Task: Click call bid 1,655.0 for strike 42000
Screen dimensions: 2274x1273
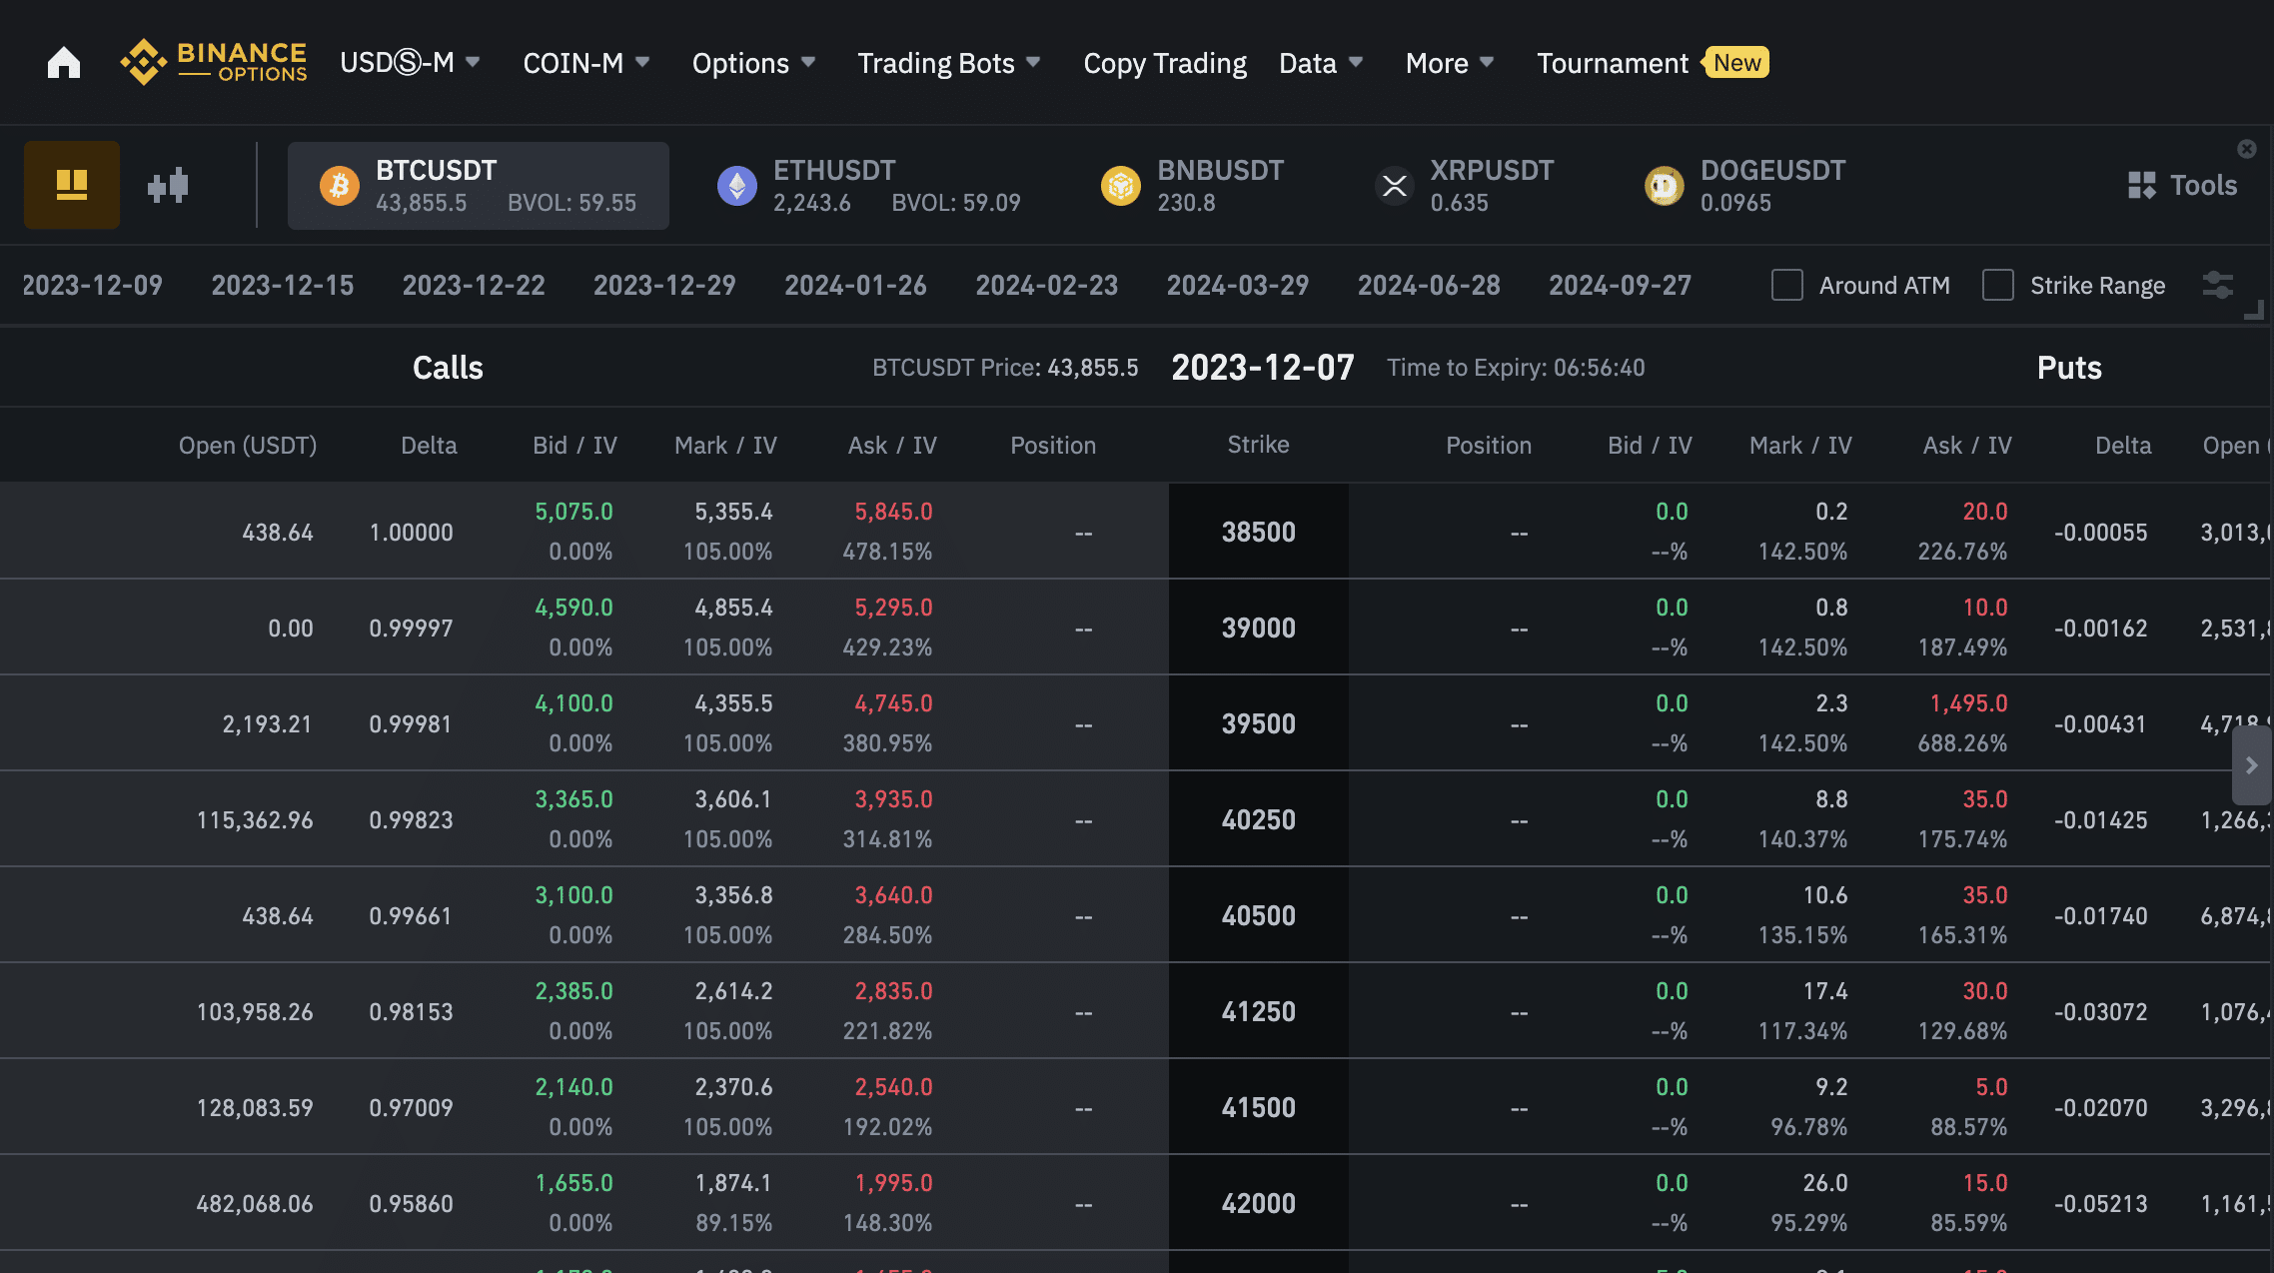Action: coord(573,1183)
